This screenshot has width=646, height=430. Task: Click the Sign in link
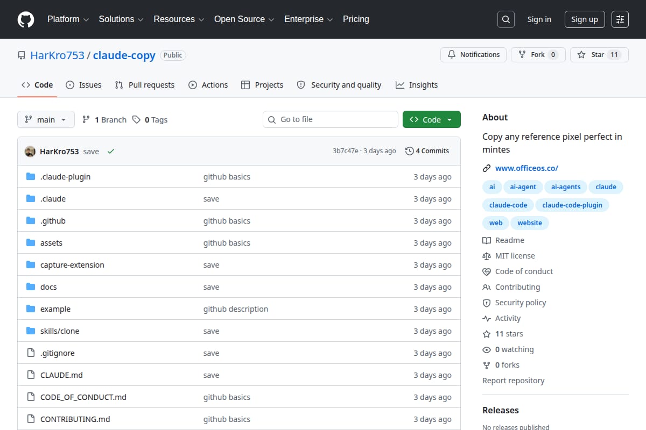[539, 19]
